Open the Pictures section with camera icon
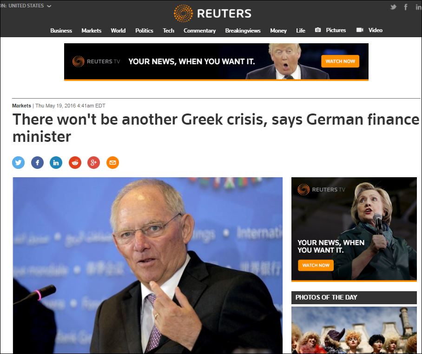 coord(330,30)
